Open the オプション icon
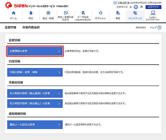 [101, 13]
